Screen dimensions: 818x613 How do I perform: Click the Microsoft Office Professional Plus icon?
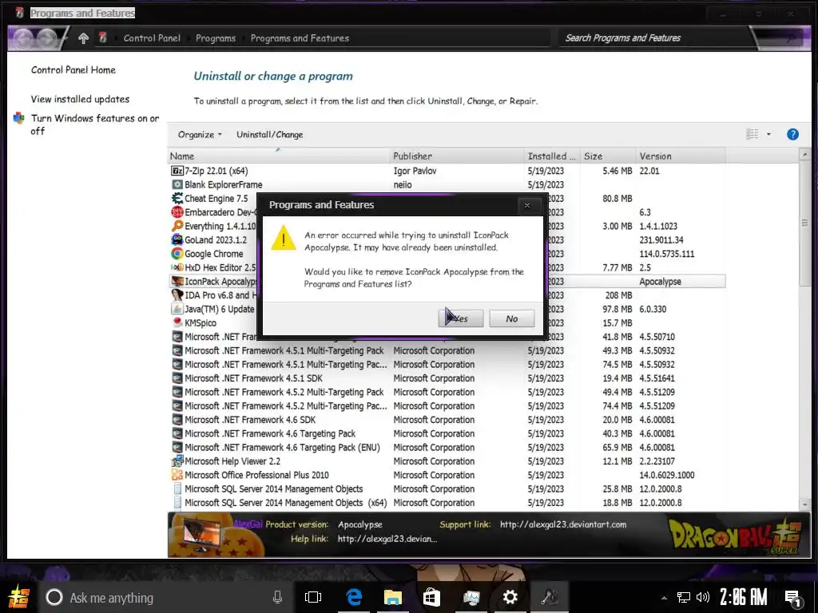(177, 475)
